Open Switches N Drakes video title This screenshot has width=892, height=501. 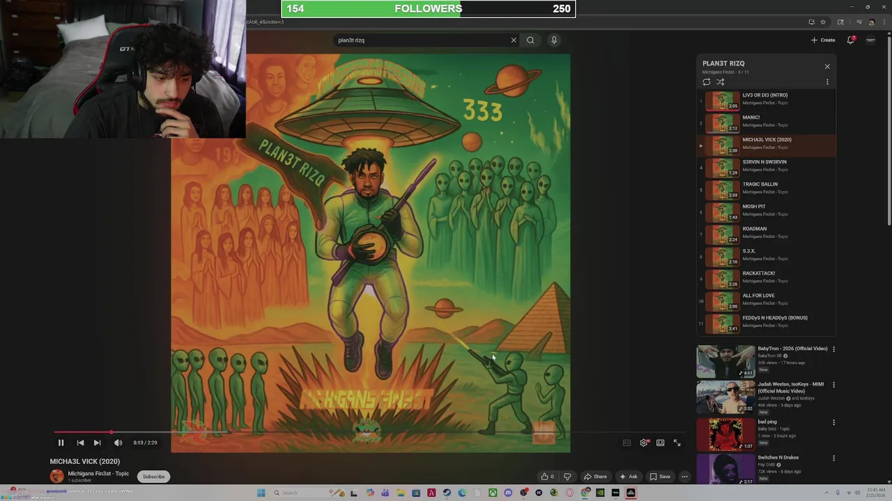[778, 458]
